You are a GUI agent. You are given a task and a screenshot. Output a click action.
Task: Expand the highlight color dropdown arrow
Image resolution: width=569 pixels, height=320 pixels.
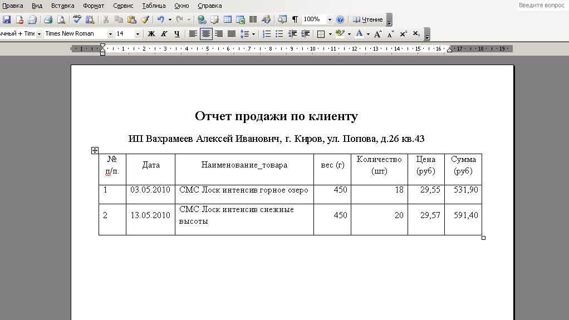[x=349, y=34]
